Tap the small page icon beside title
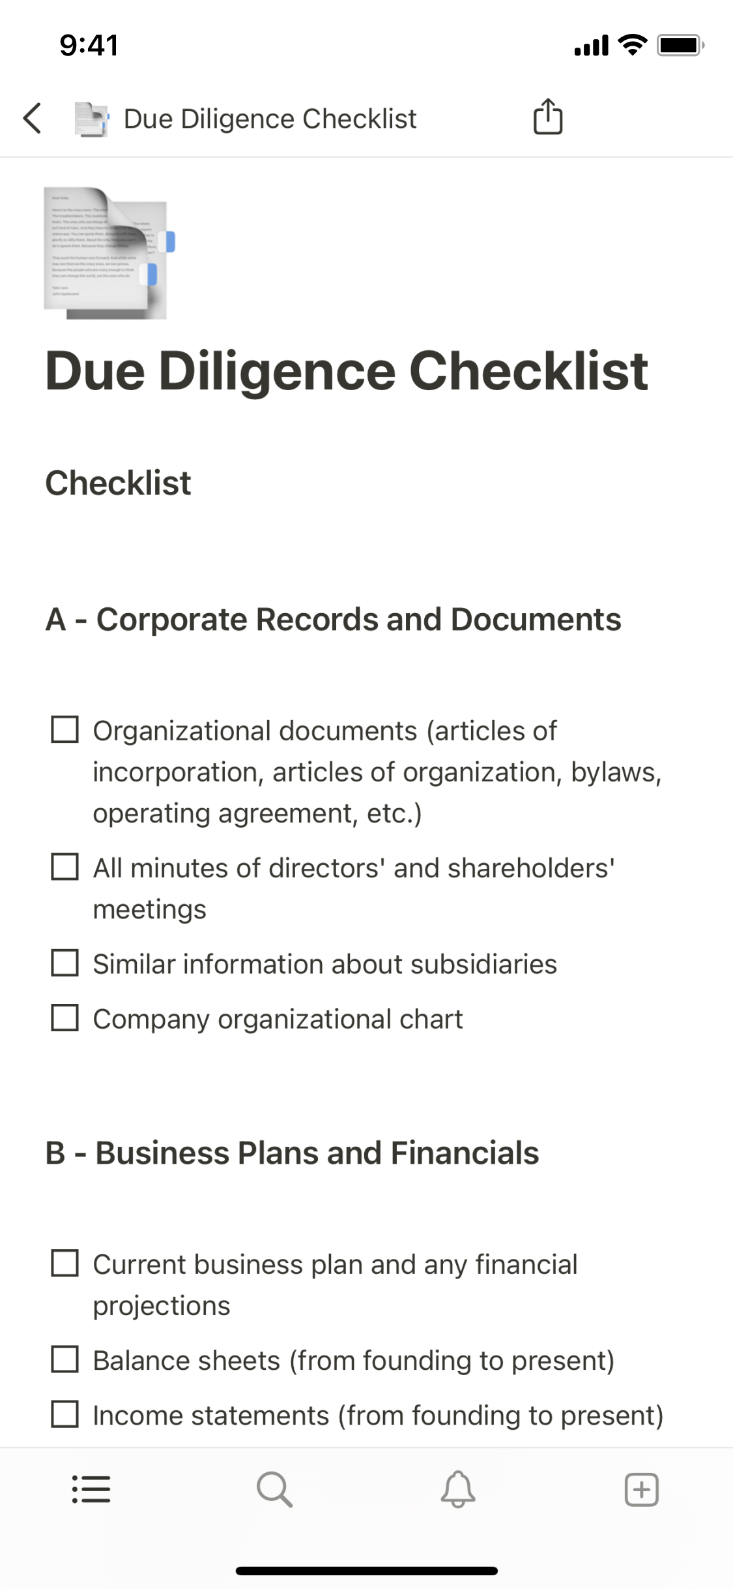The image size is (733, 1589). click(x=91, y=119)
